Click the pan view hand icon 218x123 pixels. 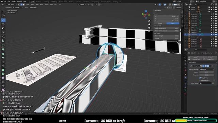tap(149, 24)
